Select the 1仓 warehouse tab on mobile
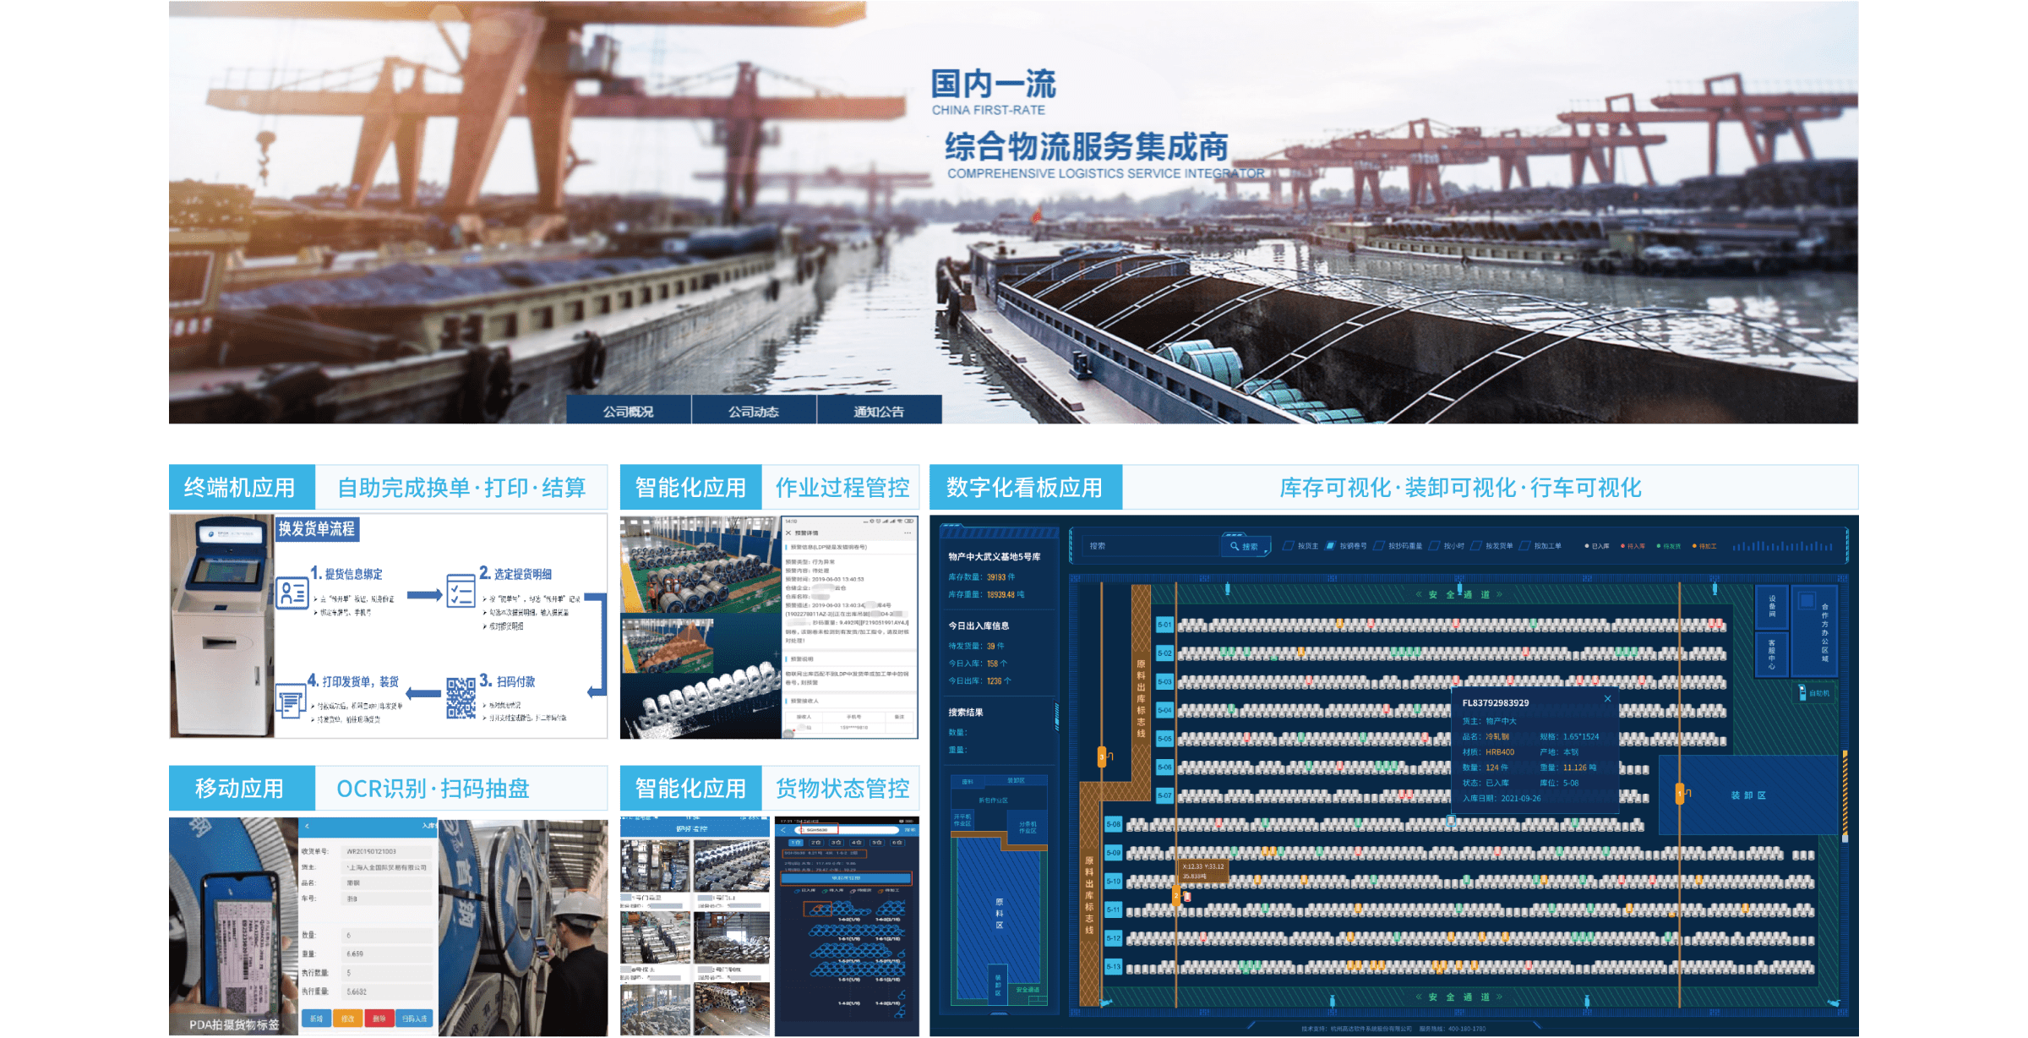 click(795, 843)
